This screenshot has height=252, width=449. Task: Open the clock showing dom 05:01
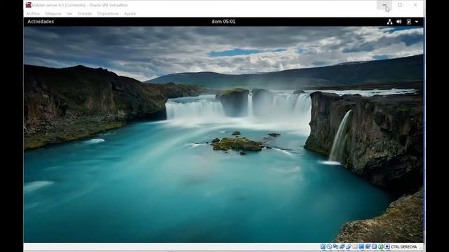tap(223, 22)
